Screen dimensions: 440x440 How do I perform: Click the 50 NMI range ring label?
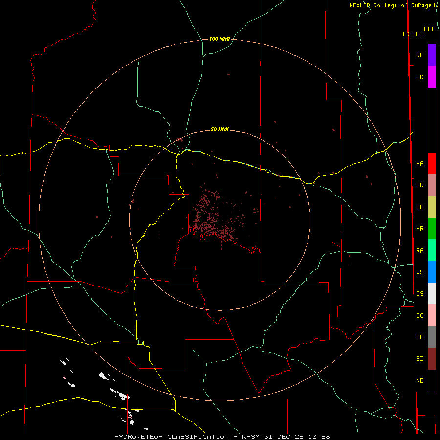(220, 129)
